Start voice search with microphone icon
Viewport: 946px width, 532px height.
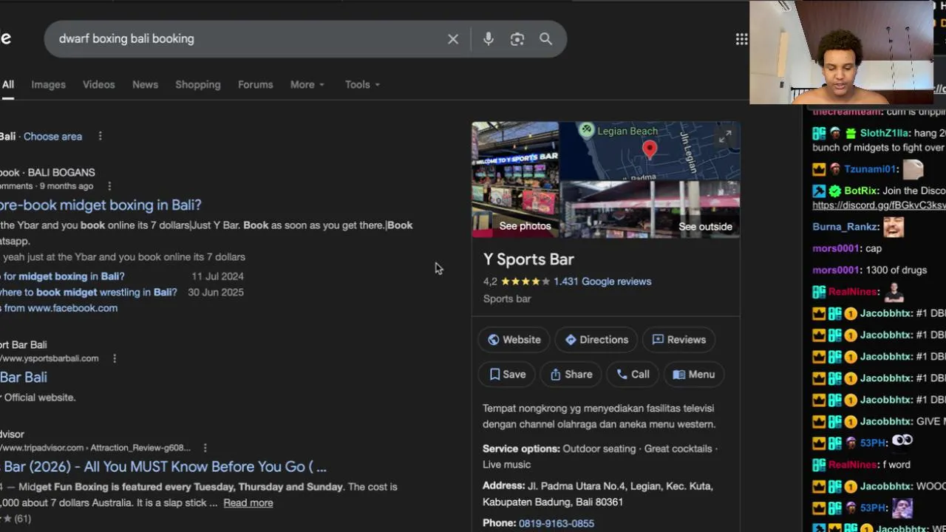489,39
